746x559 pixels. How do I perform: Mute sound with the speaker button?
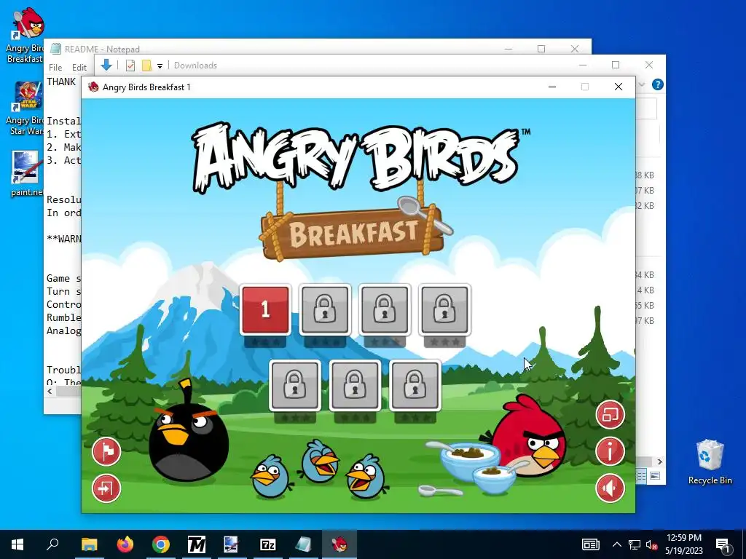tap(610, 488)
